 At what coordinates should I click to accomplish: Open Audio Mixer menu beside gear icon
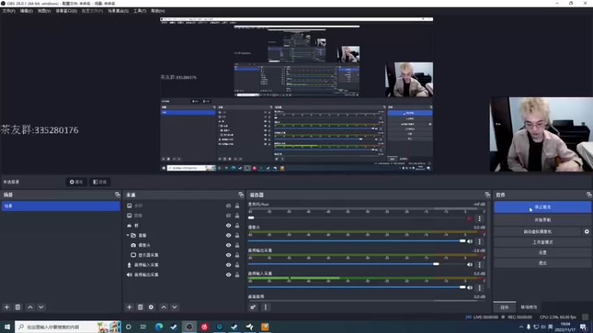(x=265, y=307)
